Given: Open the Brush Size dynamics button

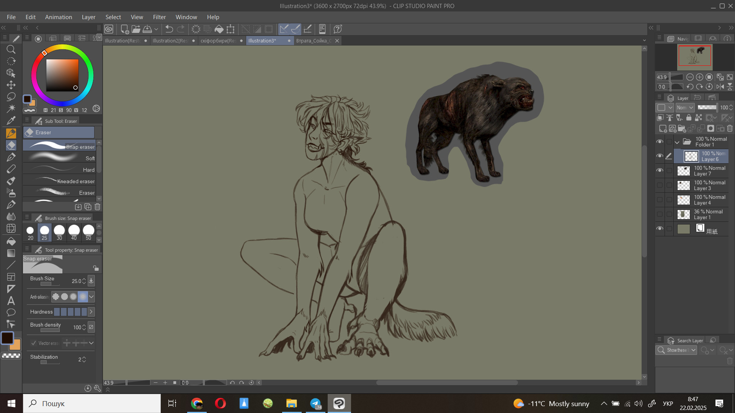Looking at the screenshot, I should click(x=91, y=281).
